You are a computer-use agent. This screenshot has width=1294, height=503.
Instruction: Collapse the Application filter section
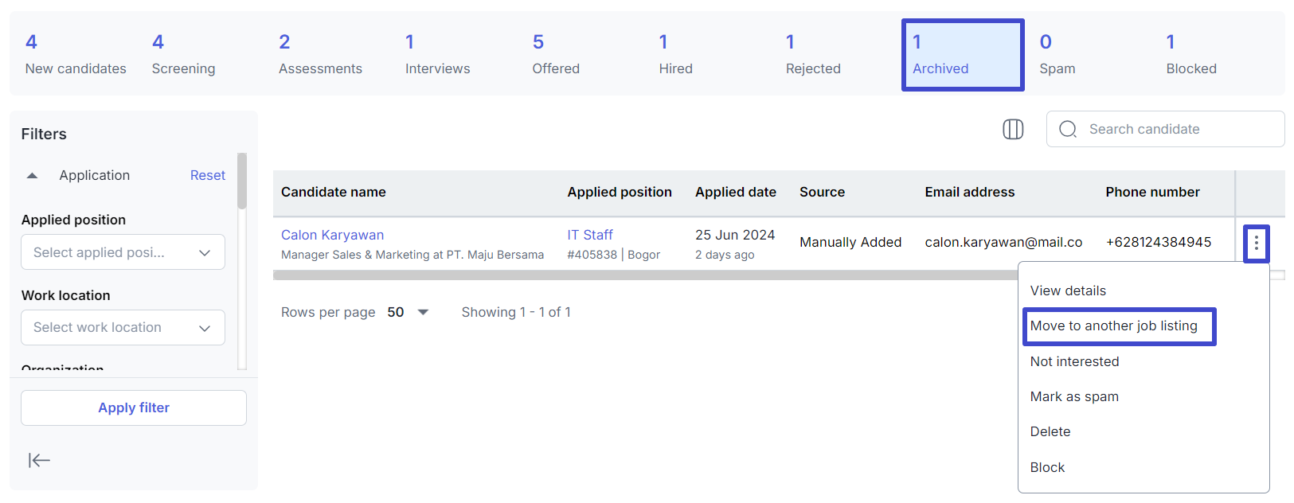[x=33, y=175]
